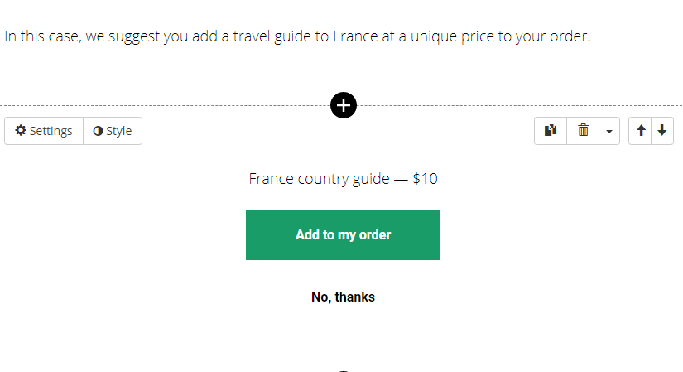Click the word Style in the toolbar
Screen dimensions: 683x372
click(119, 131)
